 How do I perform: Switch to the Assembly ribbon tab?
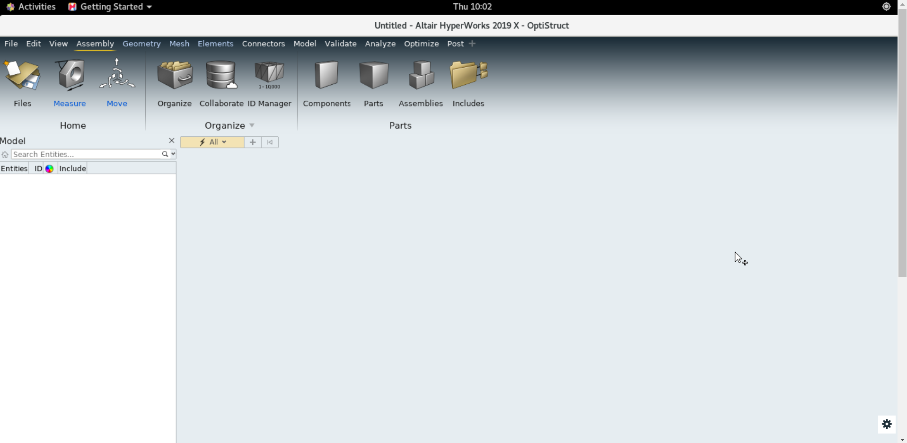click(x=95, y=44)
